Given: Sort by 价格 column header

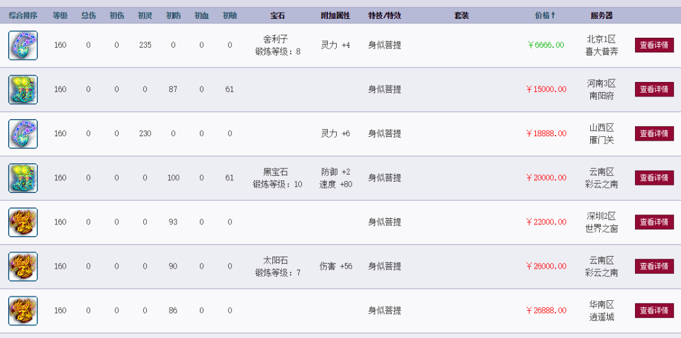Looking at the screenshot, I should point(545,16).
